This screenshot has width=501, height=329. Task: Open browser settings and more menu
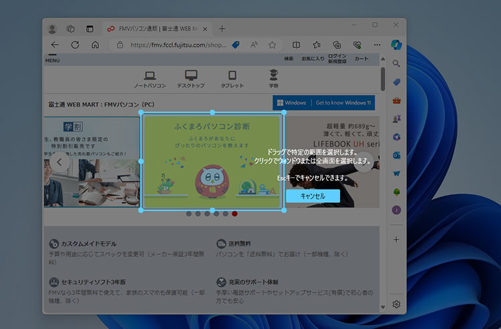point(377,45)
